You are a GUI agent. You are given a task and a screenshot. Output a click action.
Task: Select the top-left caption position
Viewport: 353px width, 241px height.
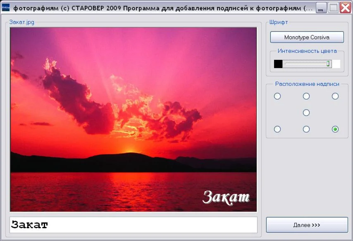pos(277,96)
